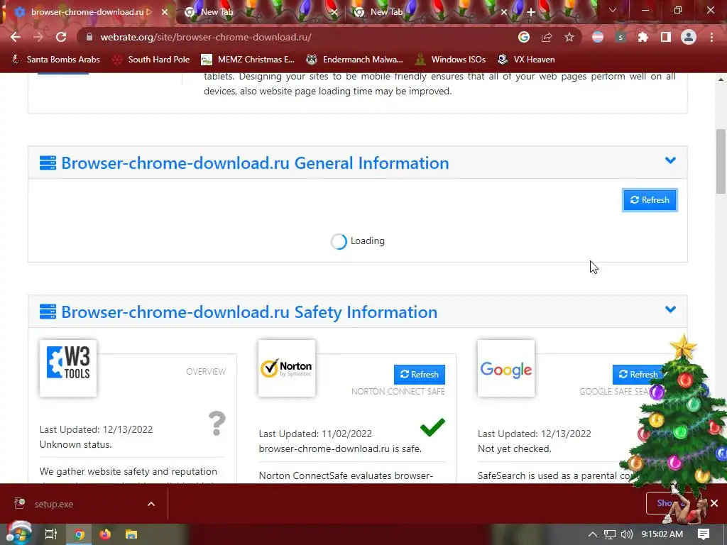727x545 pixels.
Task: Open Chrome from the taskbar
Action: click(80, 534)
